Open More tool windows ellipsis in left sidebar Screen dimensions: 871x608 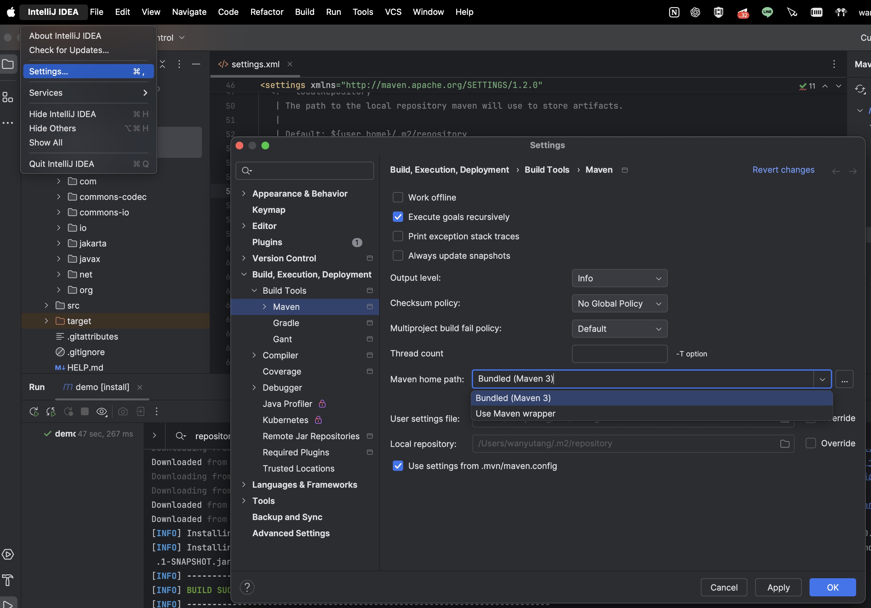coord(8,123)
